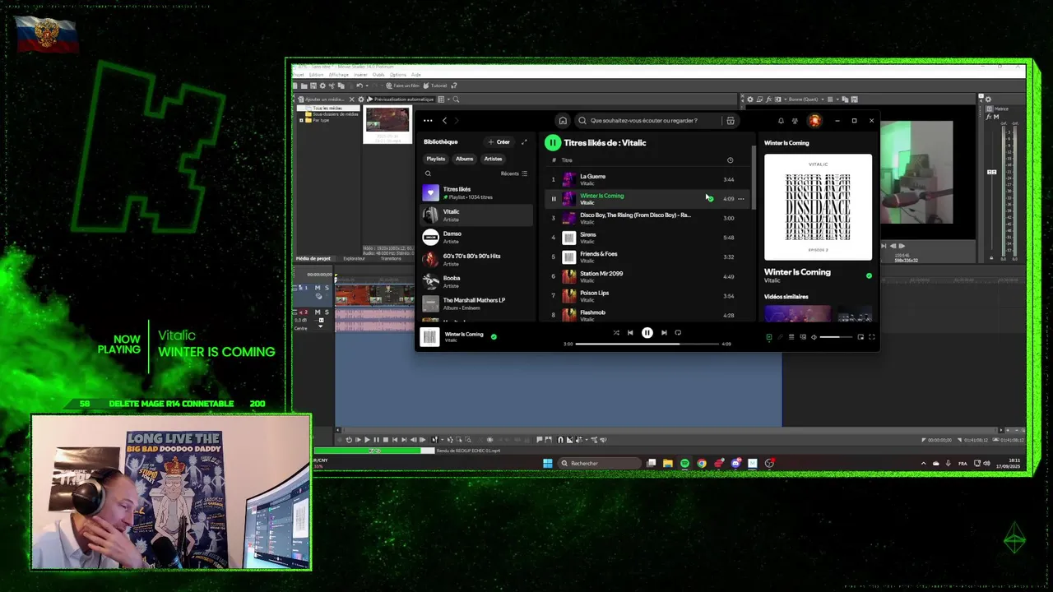Adjust the Spotify volume slider
The width and height of the screenshot is (1053, 592).
pyautogui.click(x=835, y=337)
